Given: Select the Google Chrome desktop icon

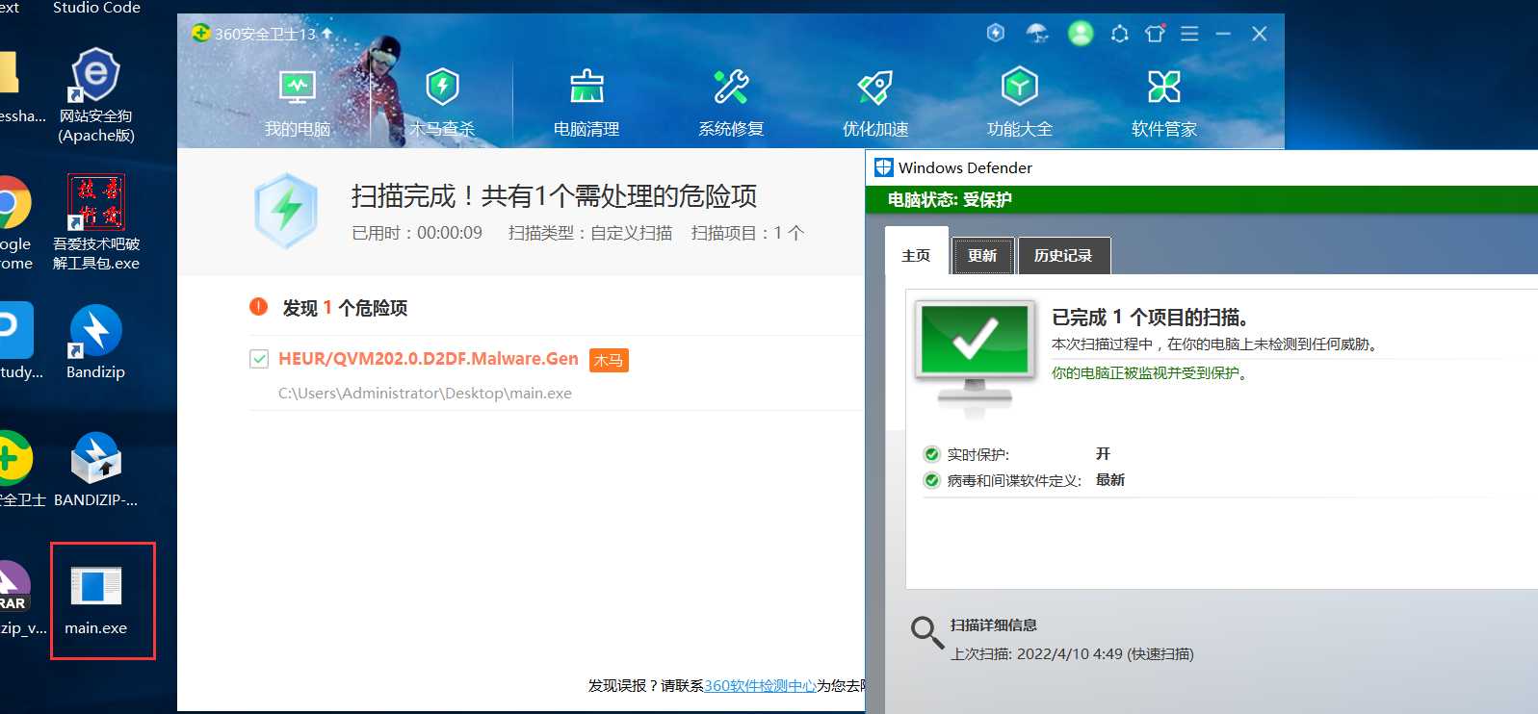Looking at the screenshot, I should coord(13,222).
